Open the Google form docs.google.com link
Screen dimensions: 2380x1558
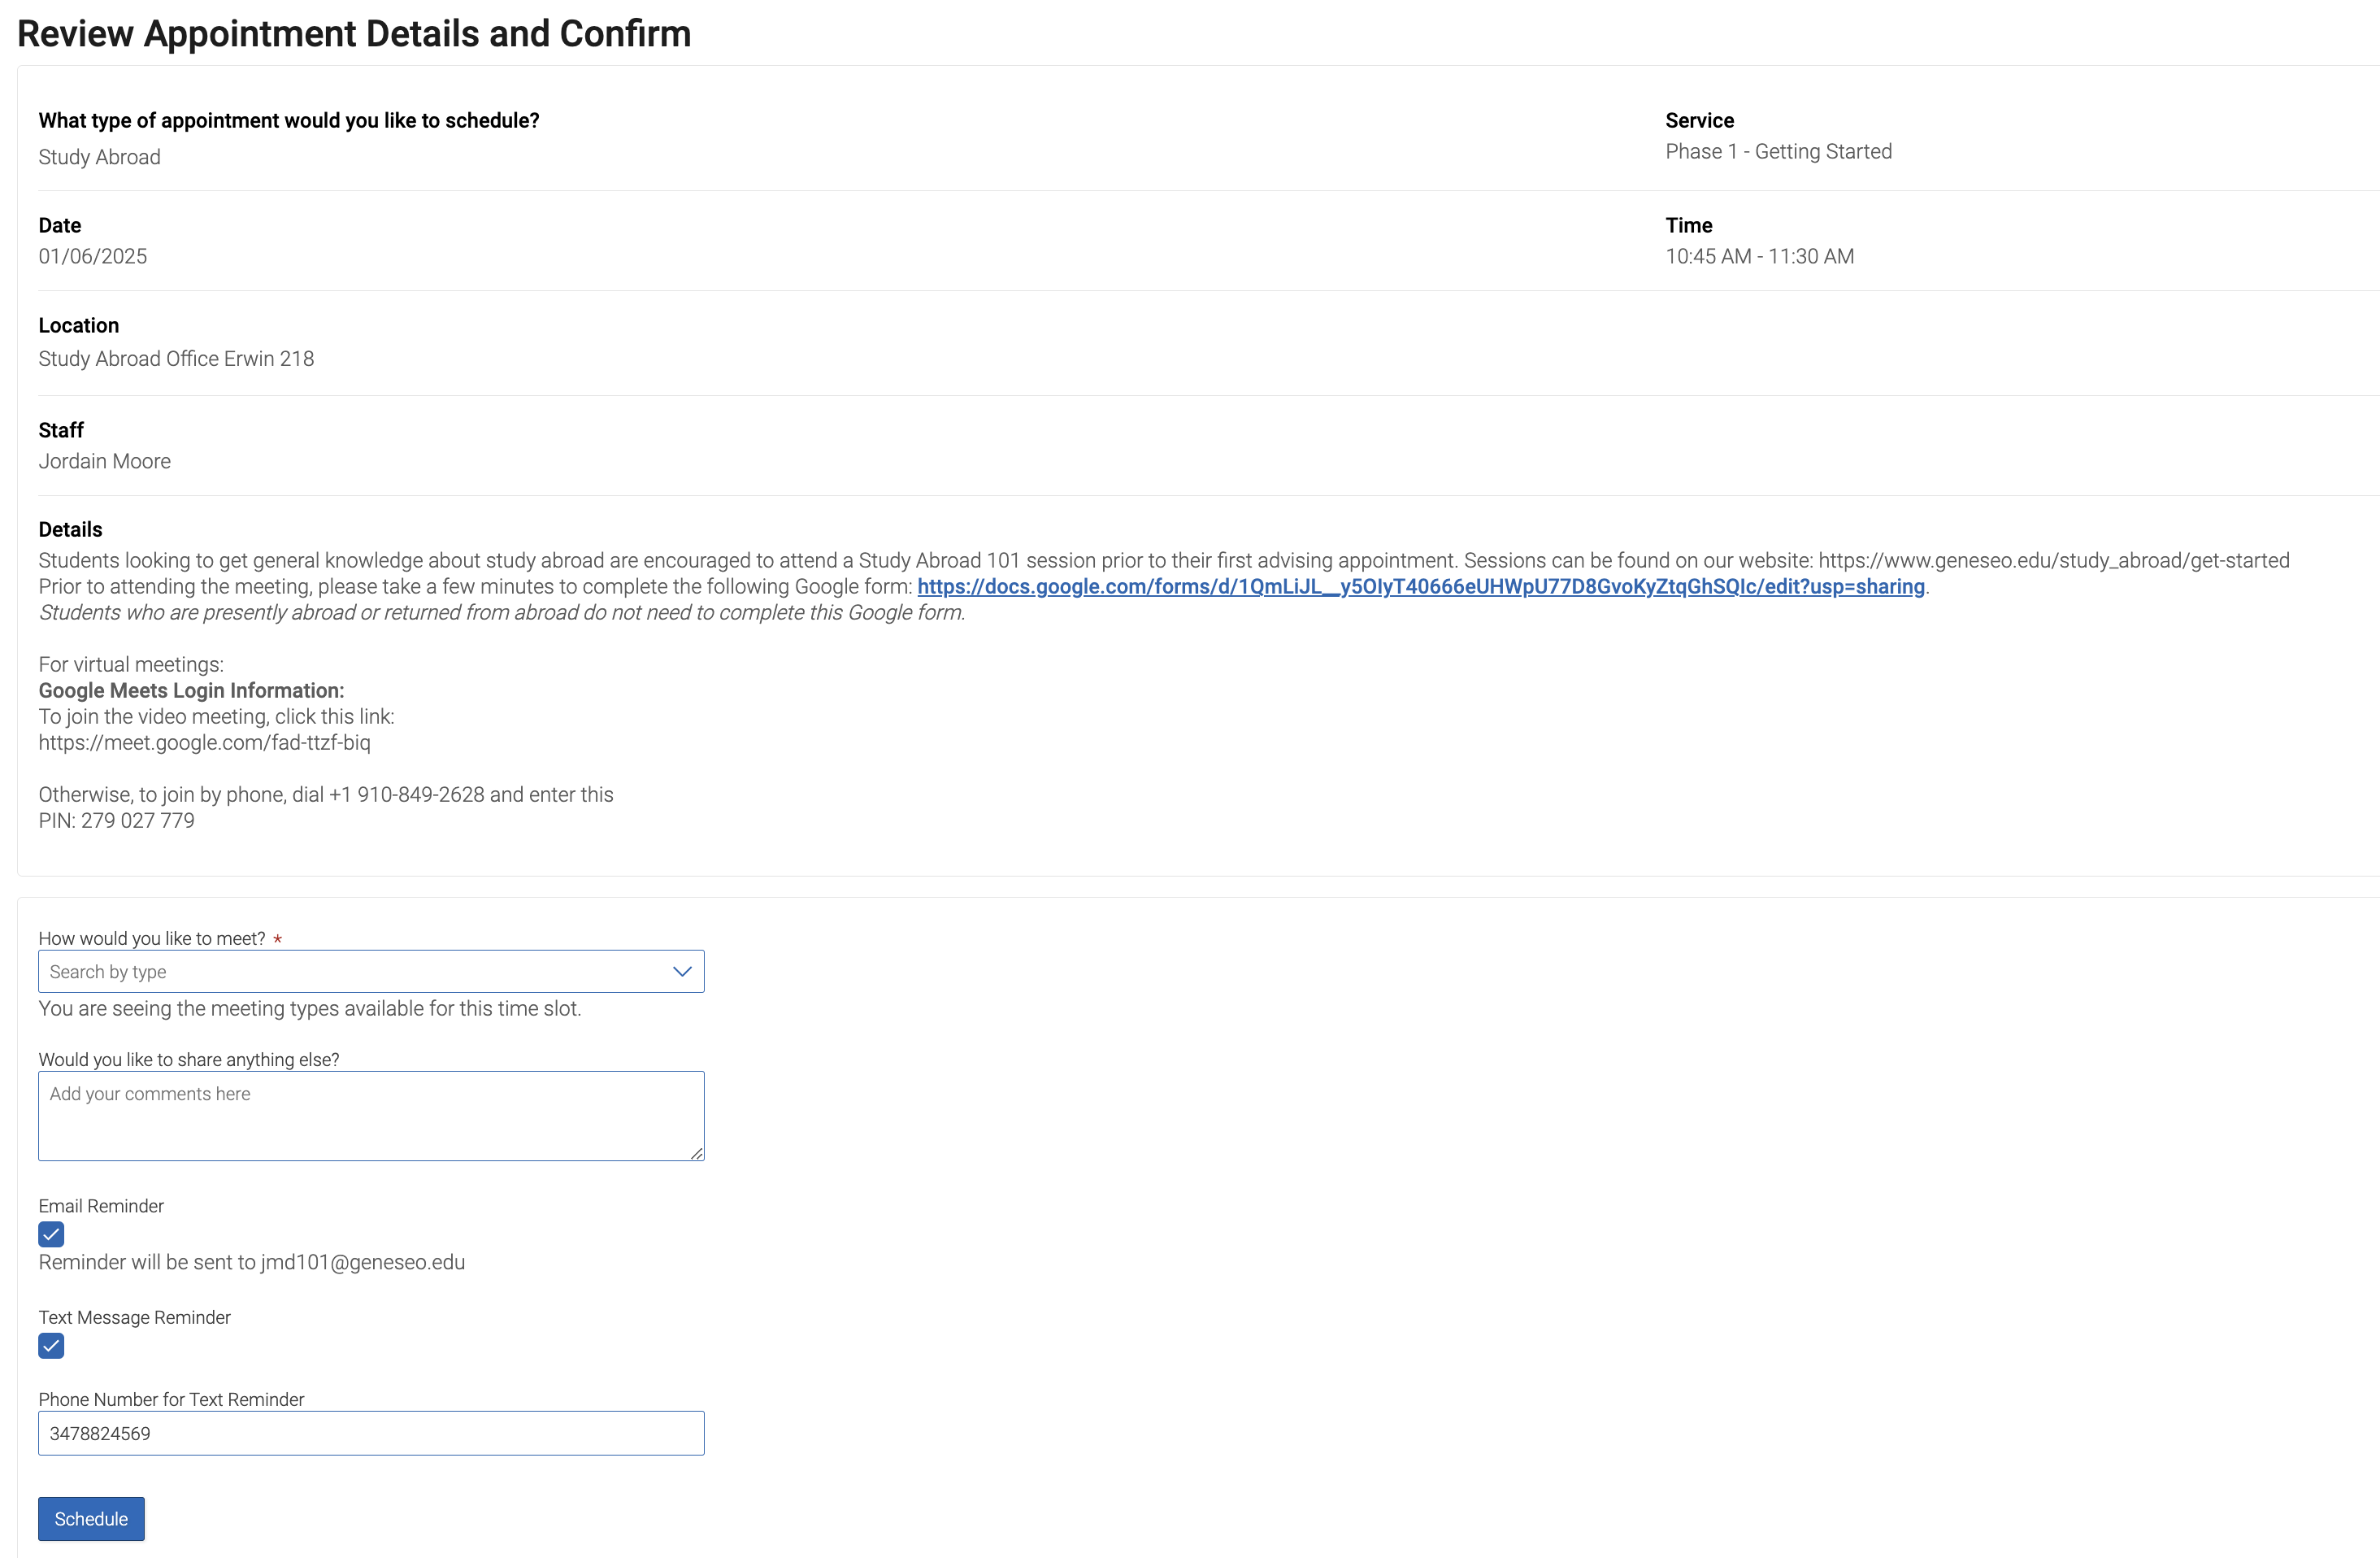click(x=1420, y=586)
